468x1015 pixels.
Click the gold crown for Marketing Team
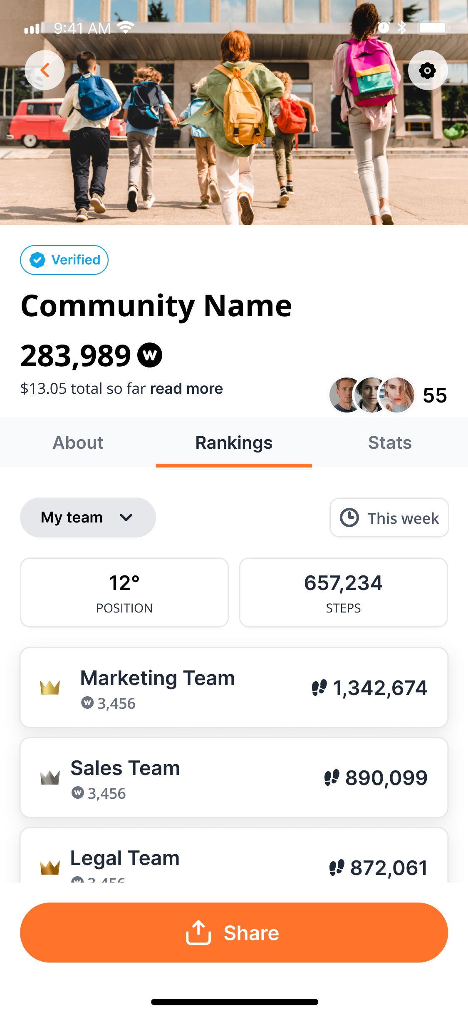(x=50, y=687)
